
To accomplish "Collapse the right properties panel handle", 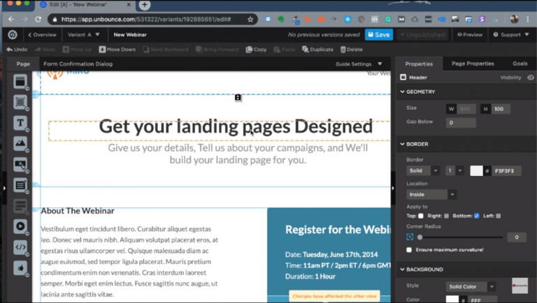I will [x=393, y=188].
